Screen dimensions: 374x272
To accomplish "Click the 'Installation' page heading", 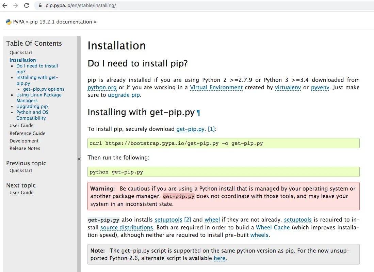I will pos(117,46).
